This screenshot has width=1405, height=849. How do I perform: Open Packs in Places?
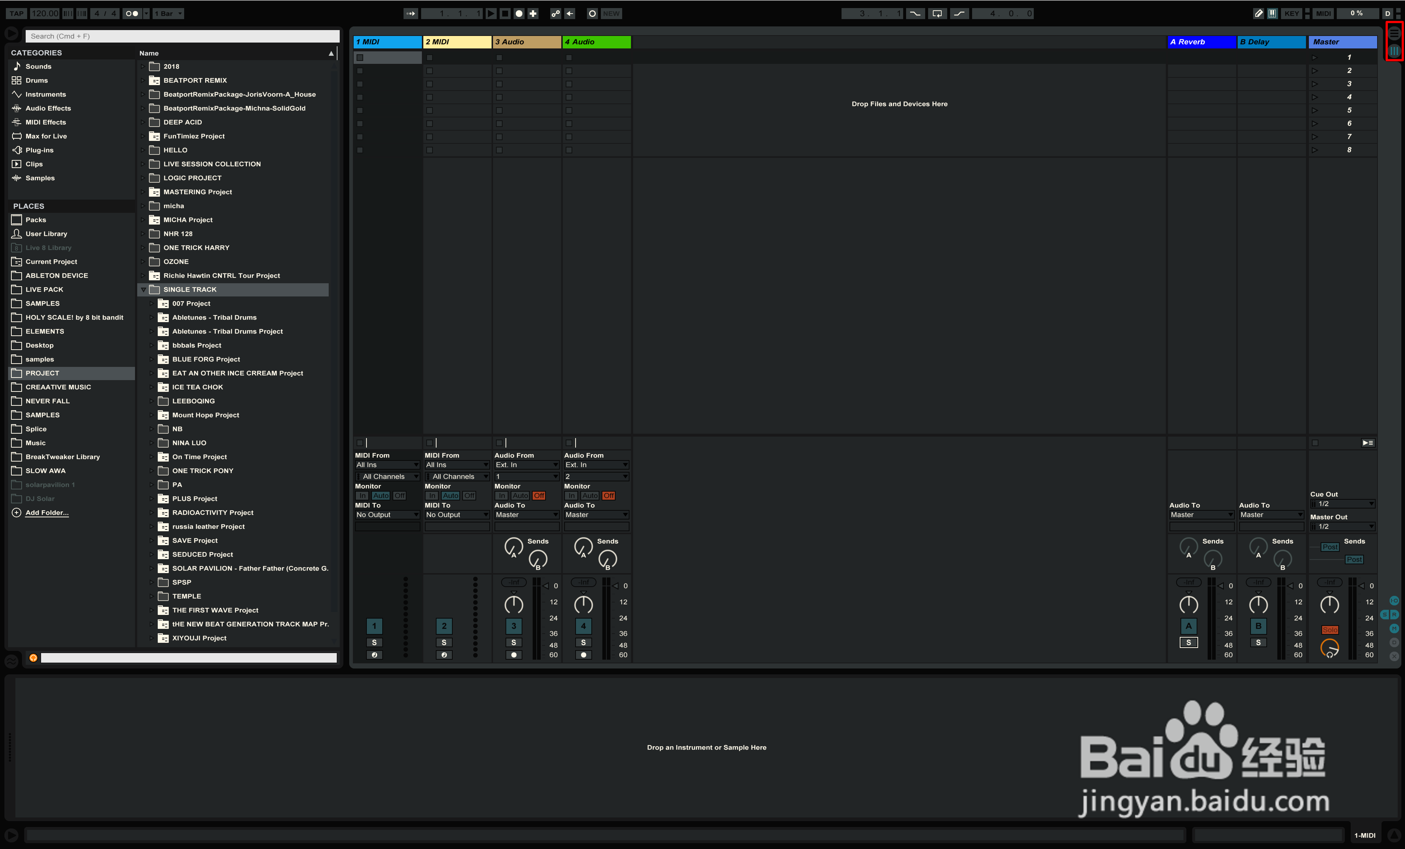click(x=35, y=219)
